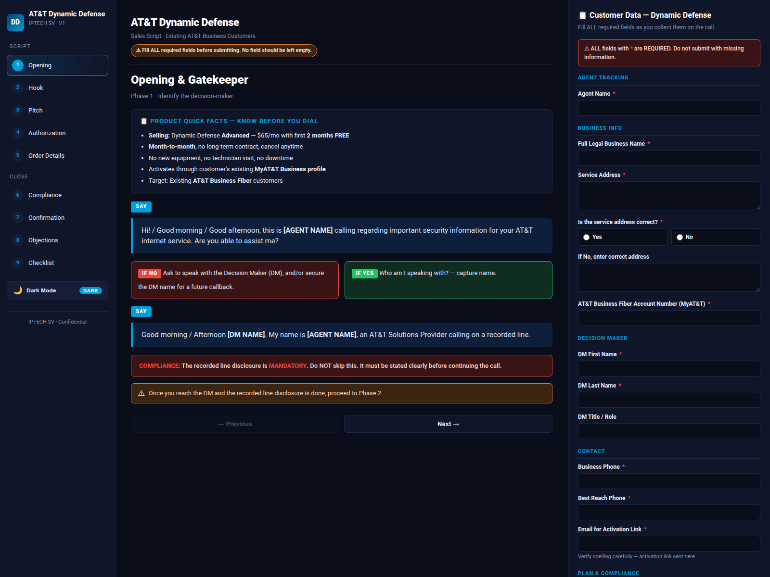Viewport: 770px width, 577px height.
Task: Click the 'ALL fields with * are REQUIRED' alert
Action: (x=669, y=53)
